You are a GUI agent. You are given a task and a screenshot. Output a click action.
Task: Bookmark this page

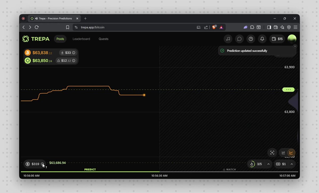pos(68,27)
